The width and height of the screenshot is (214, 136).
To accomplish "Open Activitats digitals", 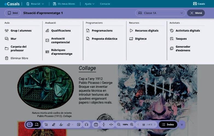I will click(x=185, y=31).
